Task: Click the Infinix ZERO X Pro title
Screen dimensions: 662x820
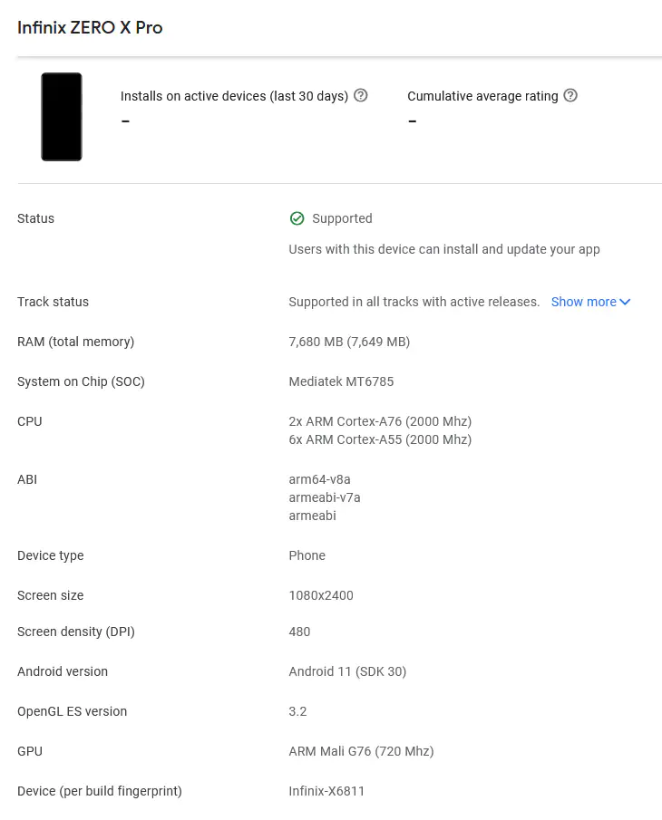Action: [90, 27]
